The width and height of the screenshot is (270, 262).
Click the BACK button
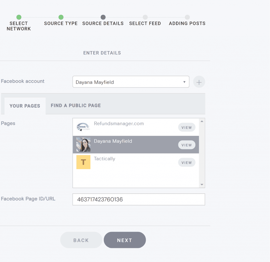click(81, 240)
